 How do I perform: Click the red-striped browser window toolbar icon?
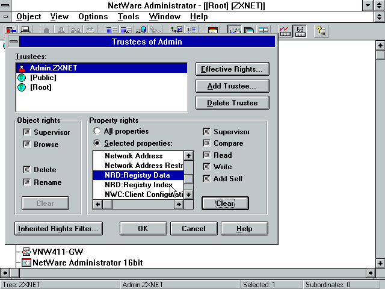[x=212, y=30]
